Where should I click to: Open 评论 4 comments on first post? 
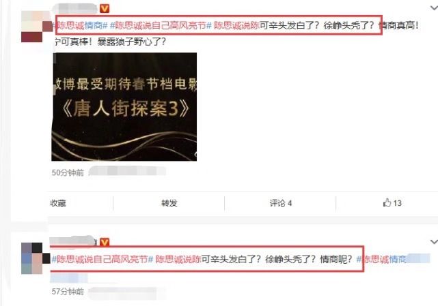[280, 203]
